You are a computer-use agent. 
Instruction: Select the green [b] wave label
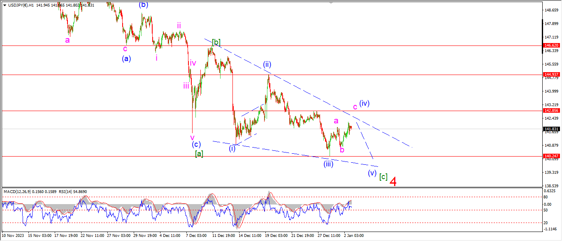(216, 42)
